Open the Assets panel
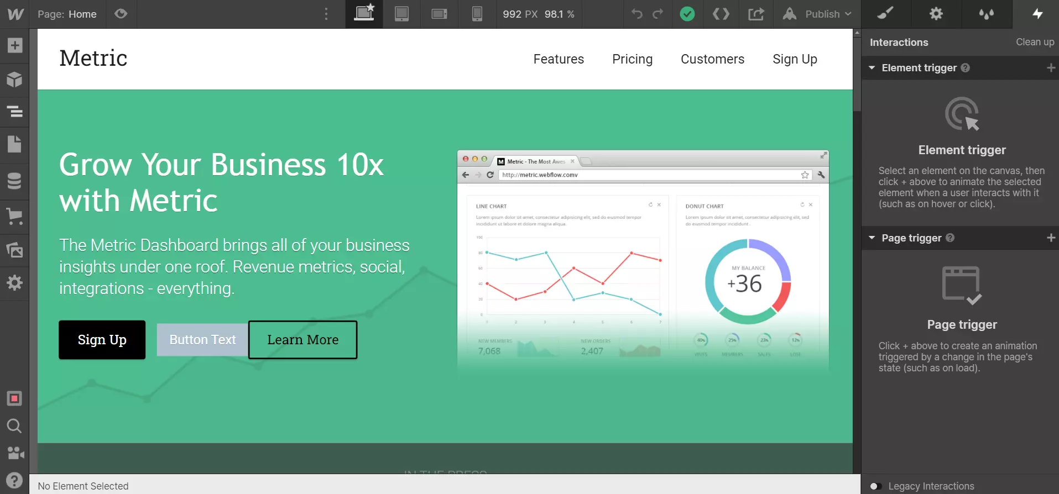 click(x=14, y=250)
